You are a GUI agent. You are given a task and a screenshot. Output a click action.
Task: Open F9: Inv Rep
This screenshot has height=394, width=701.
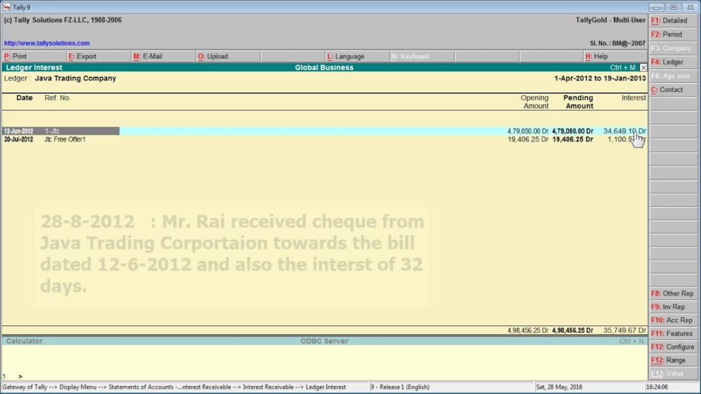pyautogui.click(x=674, y=307)
